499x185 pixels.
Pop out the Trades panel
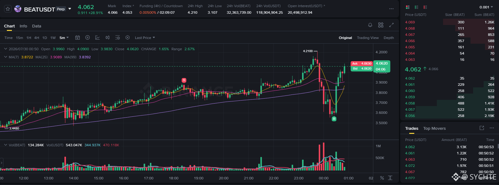[x=482, y=128]
